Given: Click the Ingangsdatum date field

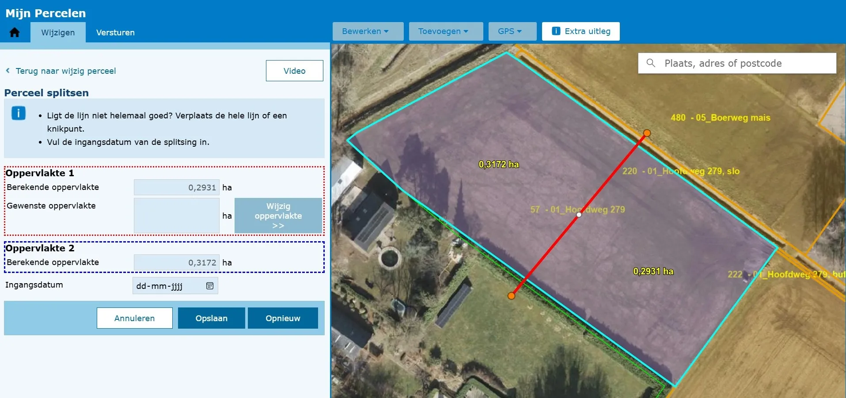Looking at the screenshot, I should (x=175, y=286).
